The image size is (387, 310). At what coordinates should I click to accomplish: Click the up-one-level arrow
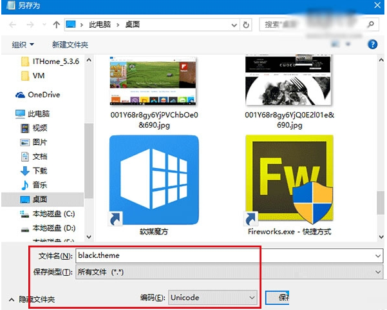pyautogui.click(x=56, y=24)
